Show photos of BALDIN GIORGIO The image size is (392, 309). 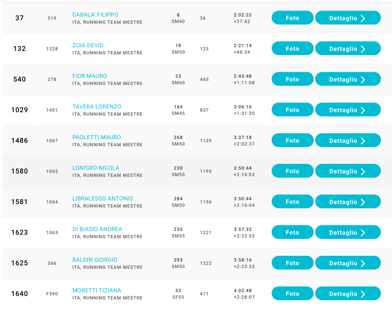click(x=292, y=263)
